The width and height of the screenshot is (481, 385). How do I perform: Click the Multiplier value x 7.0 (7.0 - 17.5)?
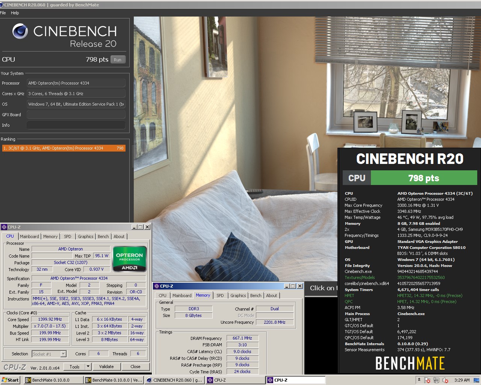click(50, 326)
